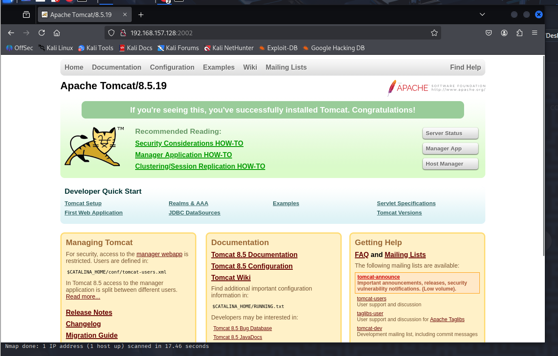Click the insecure connection padlock icon
This screenshot has width=558, height=356.
click(123, 33)
